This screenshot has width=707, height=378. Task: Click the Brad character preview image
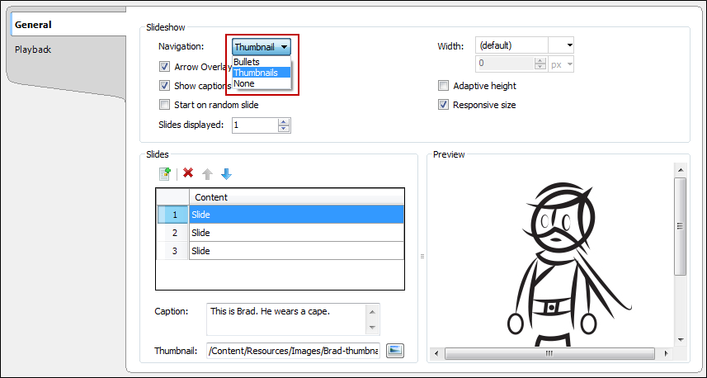pyautogui.click(x=568, y=264)
